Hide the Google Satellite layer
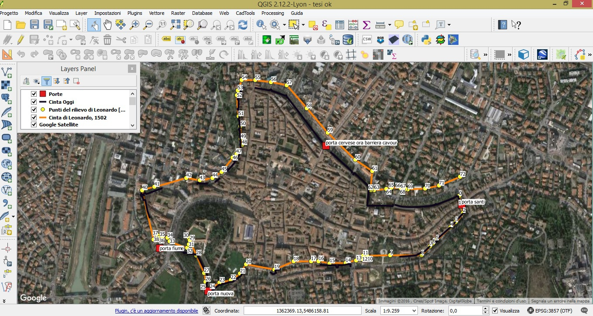This screenshot has height=316, width=593. [34, 125]
